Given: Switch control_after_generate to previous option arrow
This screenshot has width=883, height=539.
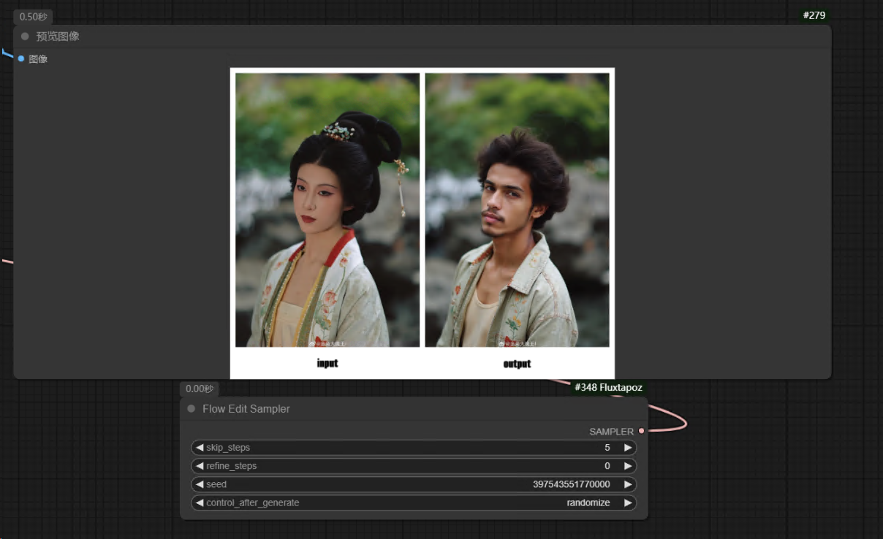Looking at the screenshot, I should click(x=200, y=502).
